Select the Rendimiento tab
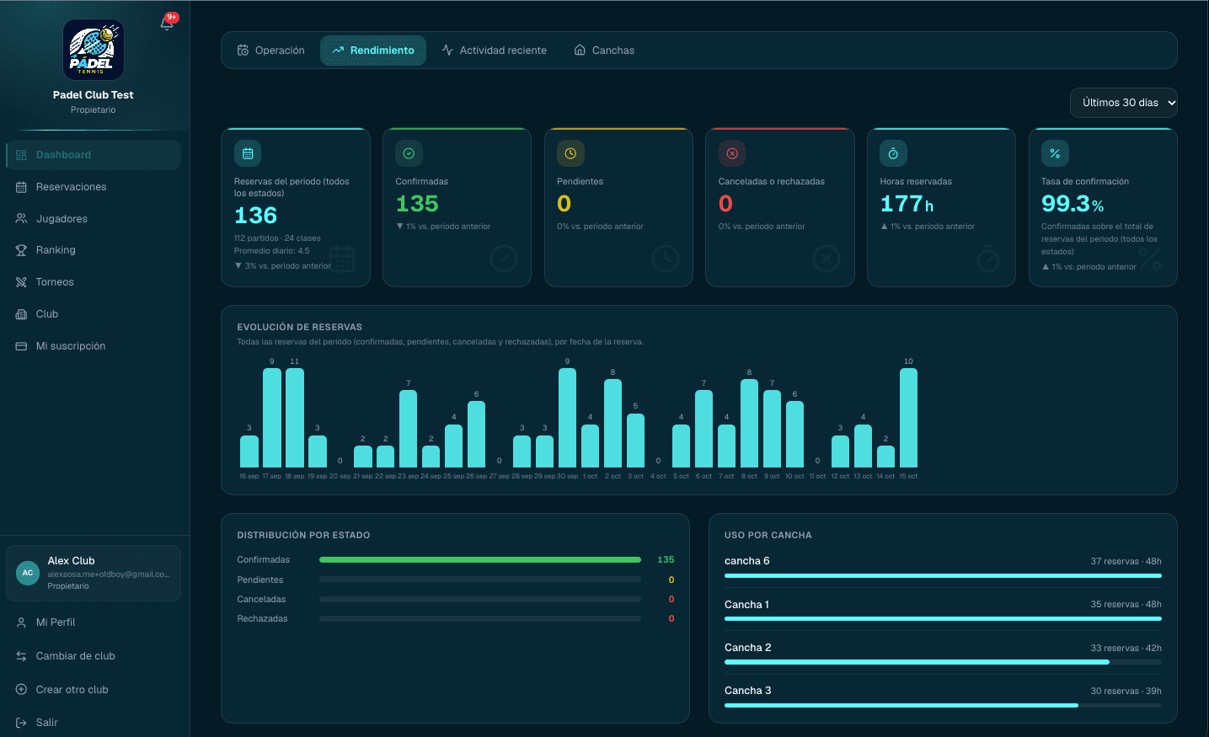1209x737 pixels. coord(373,51)
